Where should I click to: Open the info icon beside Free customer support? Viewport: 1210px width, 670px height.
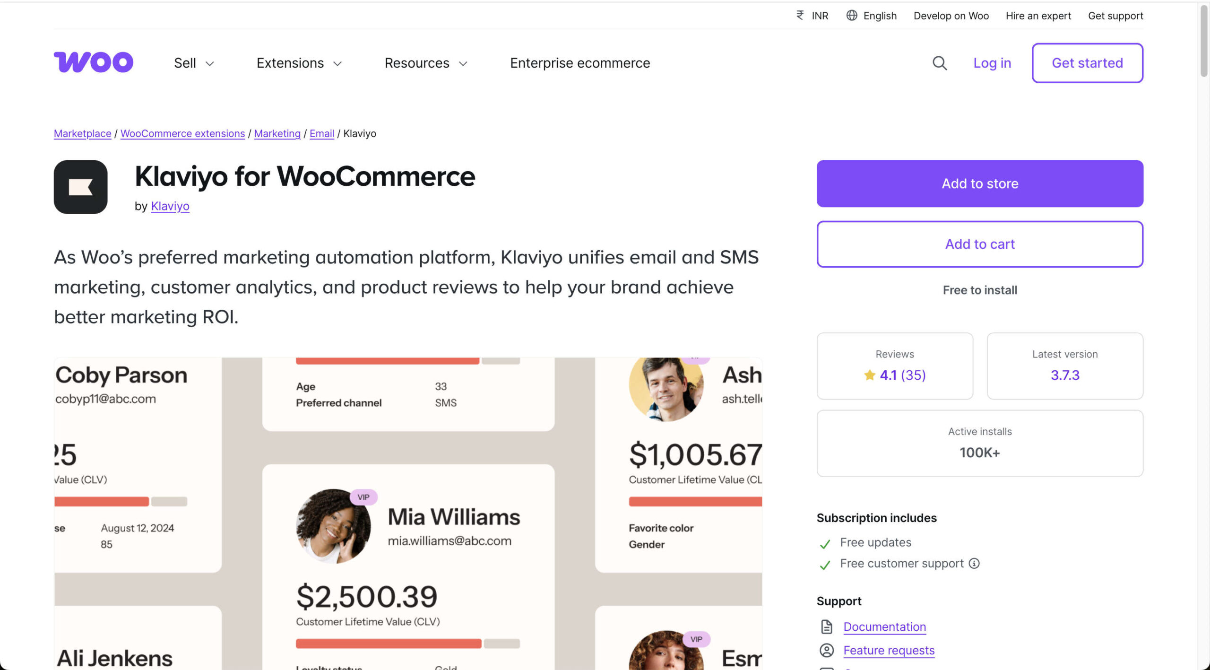[974, 563]
